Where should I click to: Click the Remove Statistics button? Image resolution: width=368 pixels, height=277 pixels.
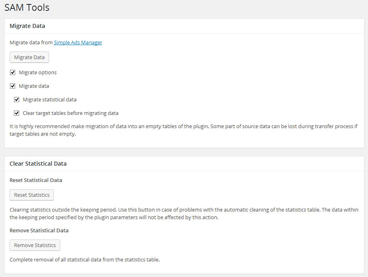point(35,245)
